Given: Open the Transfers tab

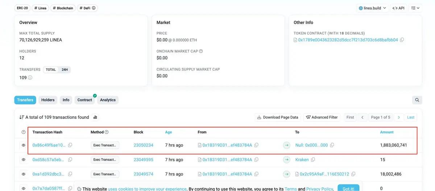Looking at the screenshot, I should tap(25, 100).
